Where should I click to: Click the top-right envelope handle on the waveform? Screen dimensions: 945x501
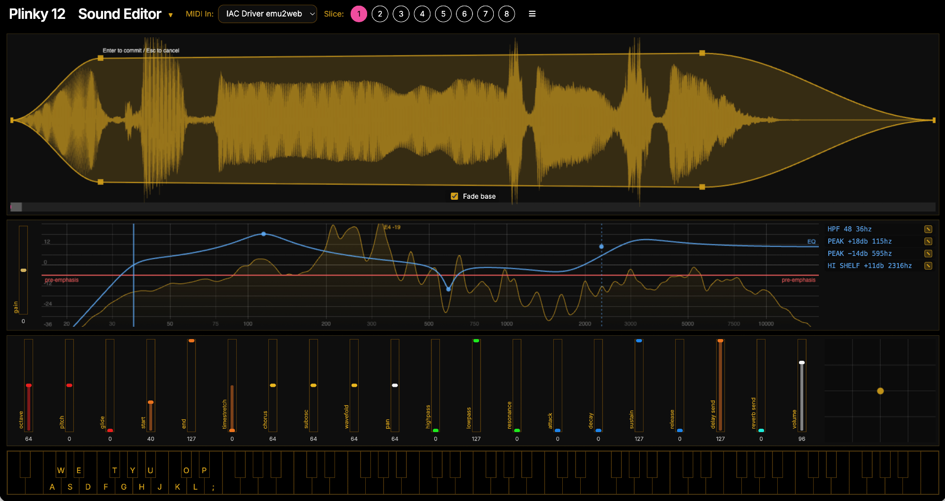coord(702,53)
